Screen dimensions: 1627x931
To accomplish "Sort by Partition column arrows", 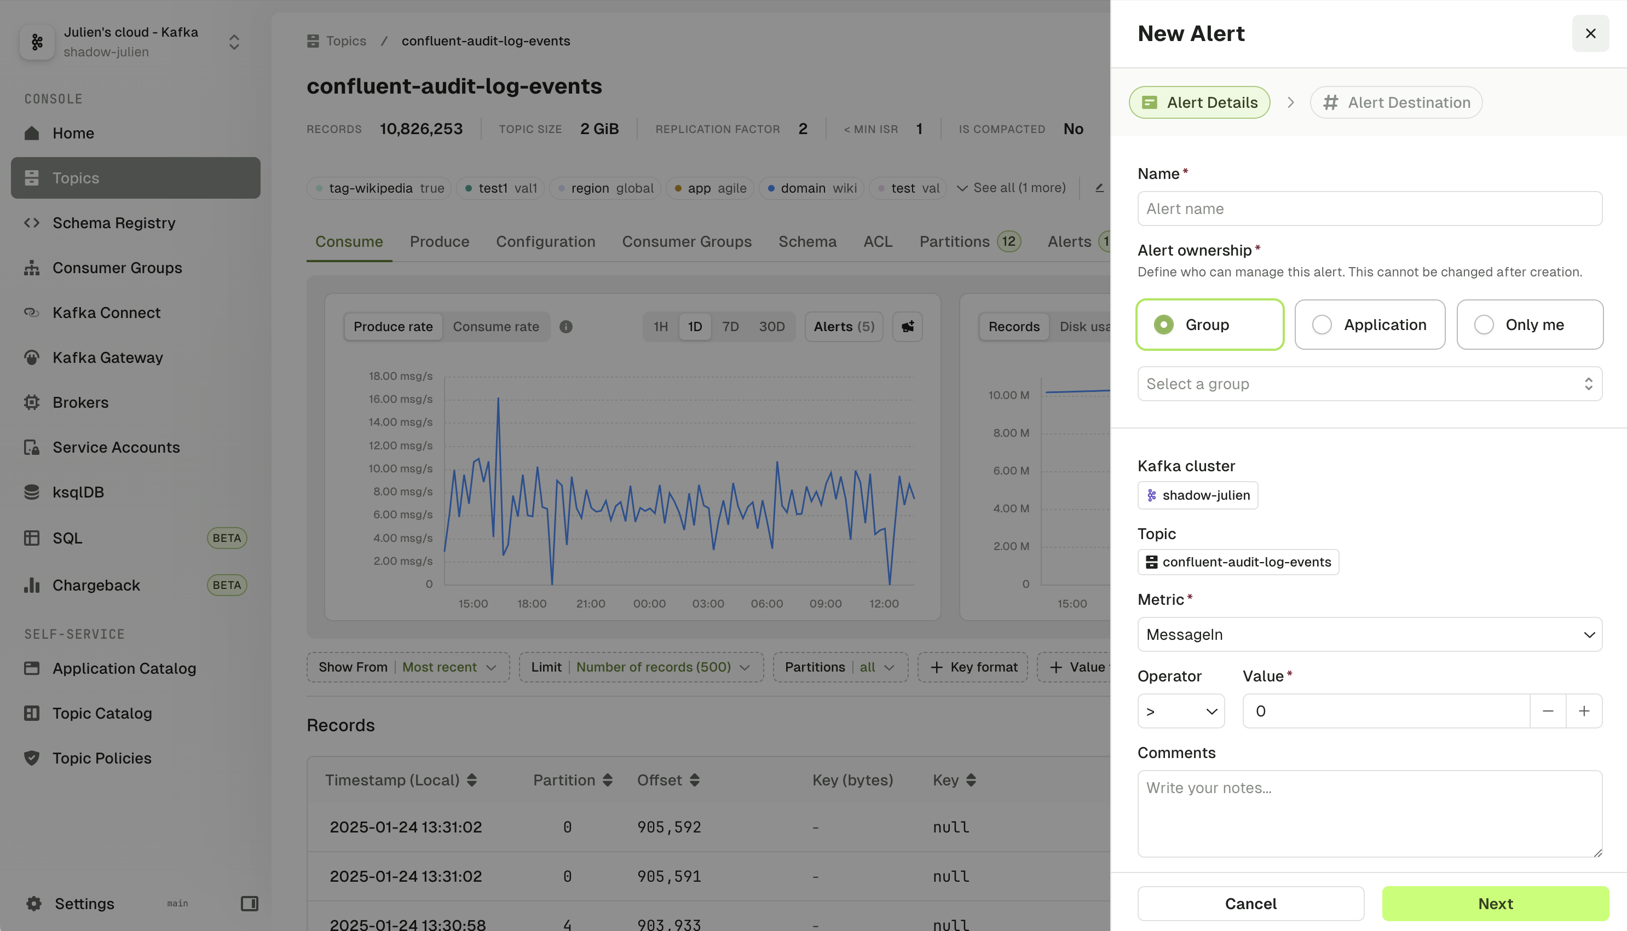I will click(x=607, y=780).
